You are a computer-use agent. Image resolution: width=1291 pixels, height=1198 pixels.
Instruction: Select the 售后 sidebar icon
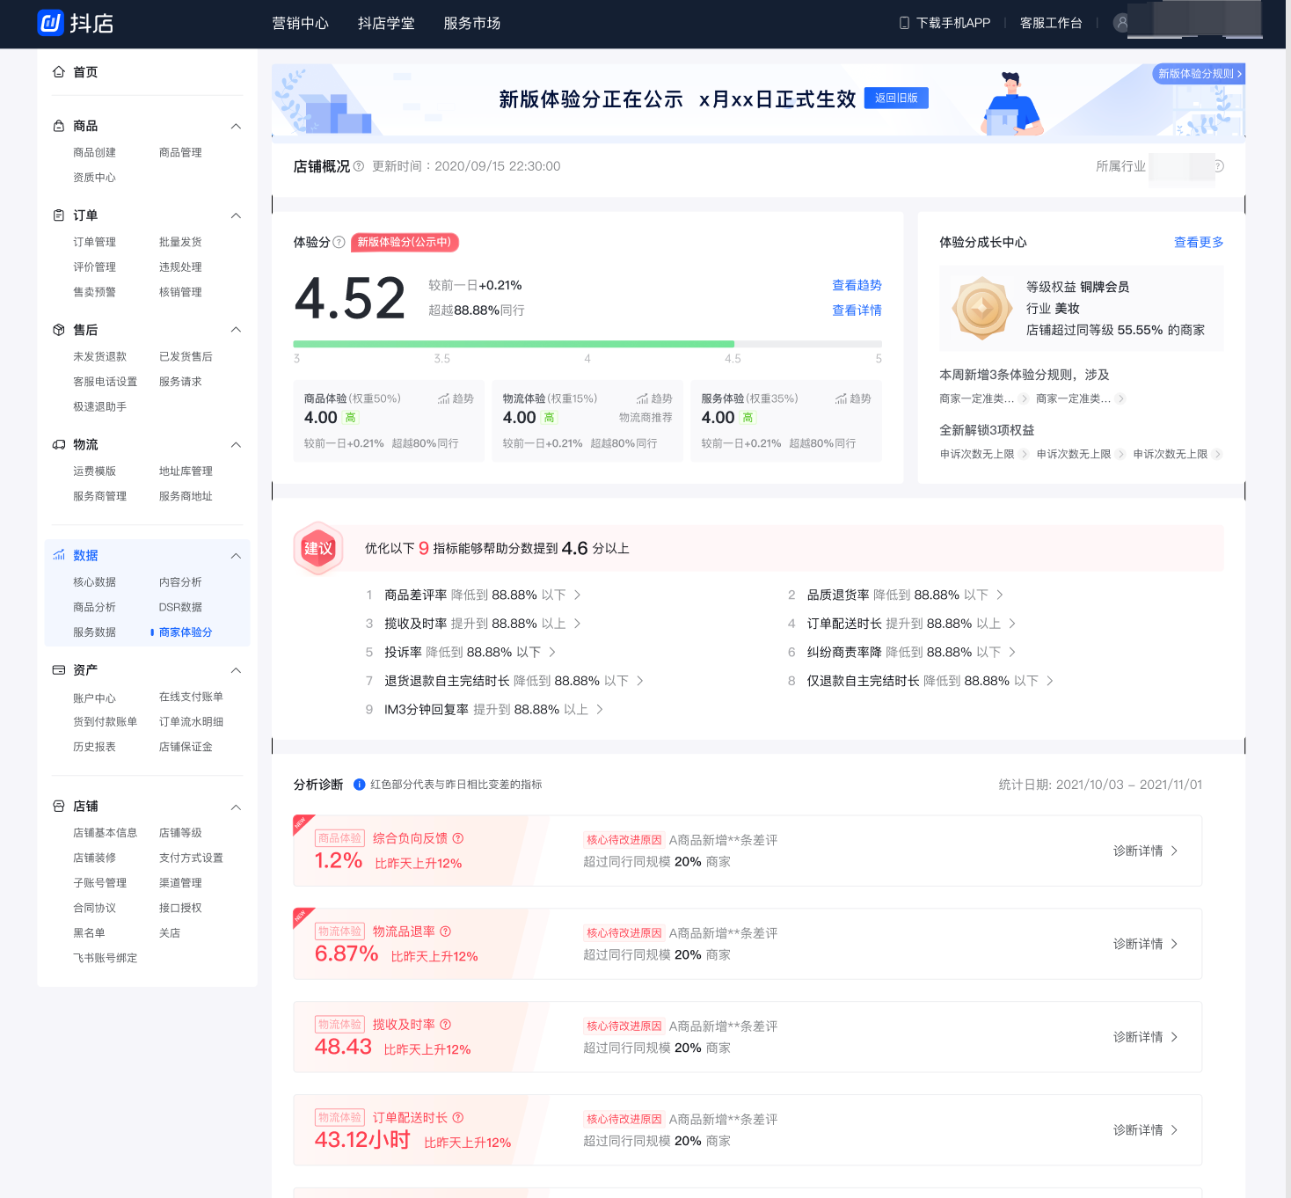pyautogui.click(x=59, y=329)
